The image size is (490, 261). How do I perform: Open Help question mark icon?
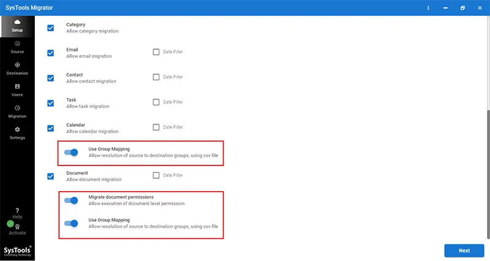(17, 210)
